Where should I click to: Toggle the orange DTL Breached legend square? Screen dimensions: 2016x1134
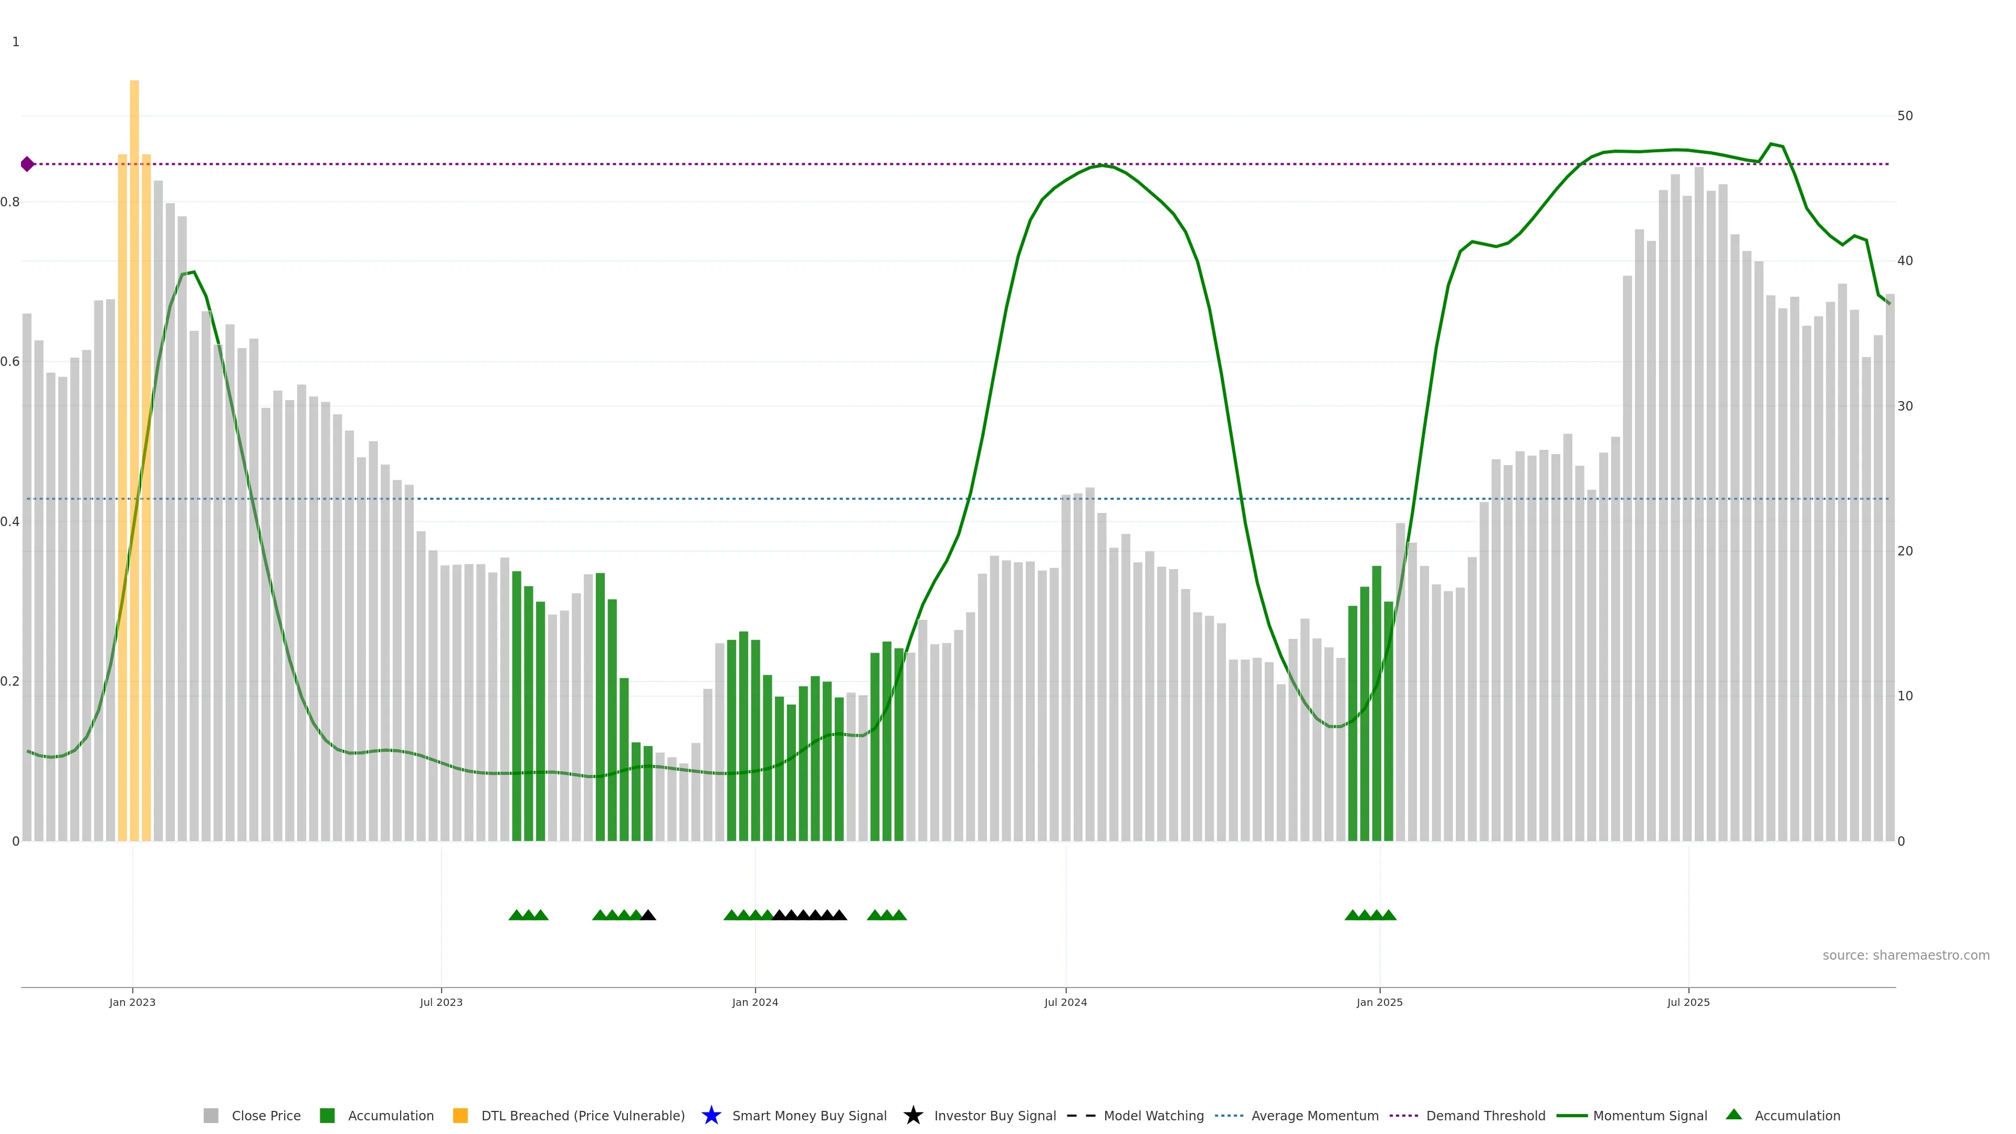pyautogui.click(x=460, y=1115)
